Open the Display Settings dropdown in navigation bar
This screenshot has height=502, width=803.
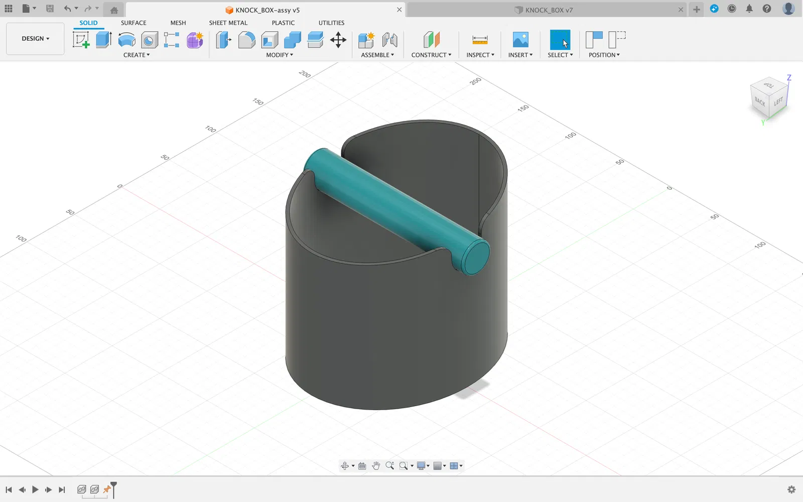(424, 466)
